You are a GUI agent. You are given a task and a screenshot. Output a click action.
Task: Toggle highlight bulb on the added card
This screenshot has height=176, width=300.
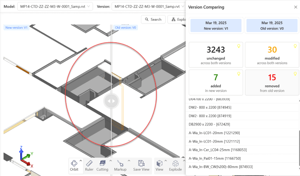239,73
